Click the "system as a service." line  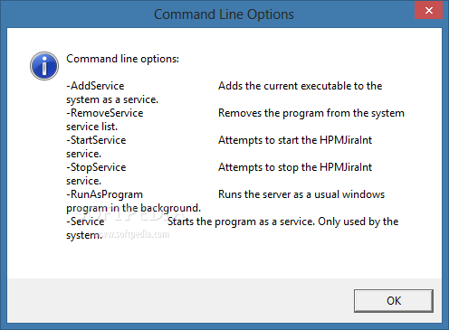(x=112, y=99)
